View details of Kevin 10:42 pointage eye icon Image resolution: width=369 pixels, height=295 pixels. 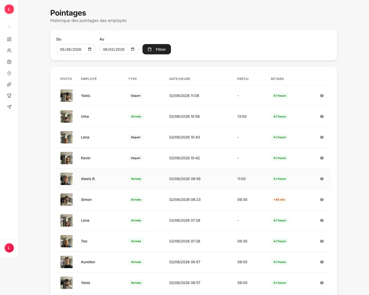pyautogui.click(x=322, y=158)
